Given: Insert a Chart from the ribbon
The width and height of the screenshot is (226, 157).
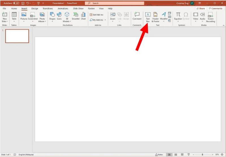Looking at the screenshot, I should pos(83,16).
